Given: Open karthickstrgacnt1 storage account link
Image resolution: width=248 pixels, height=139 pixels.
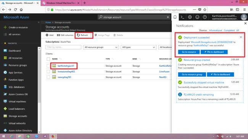Looking at the screenshot, I should pos(66,66).
